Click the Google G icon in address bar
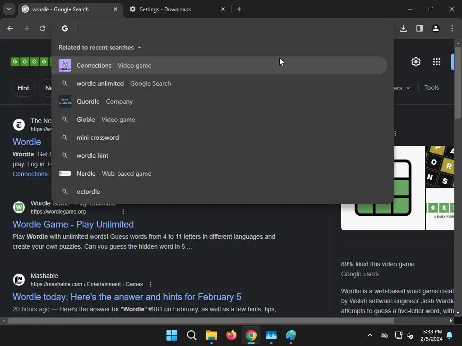The image size is (462, 346). click(65, 28)
